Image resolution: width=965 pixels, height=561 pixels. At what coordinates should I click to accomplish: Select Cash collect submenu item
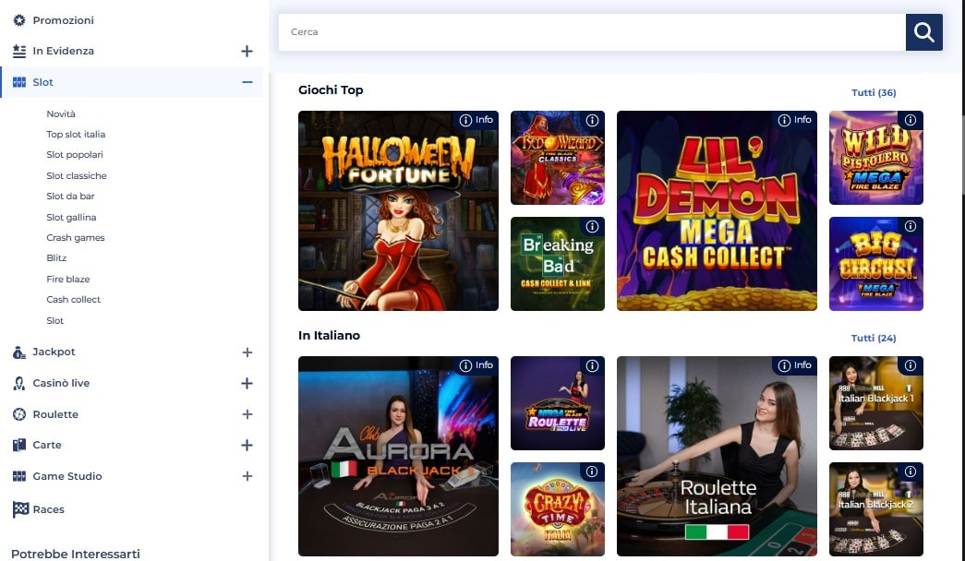(x=73, y=299)
